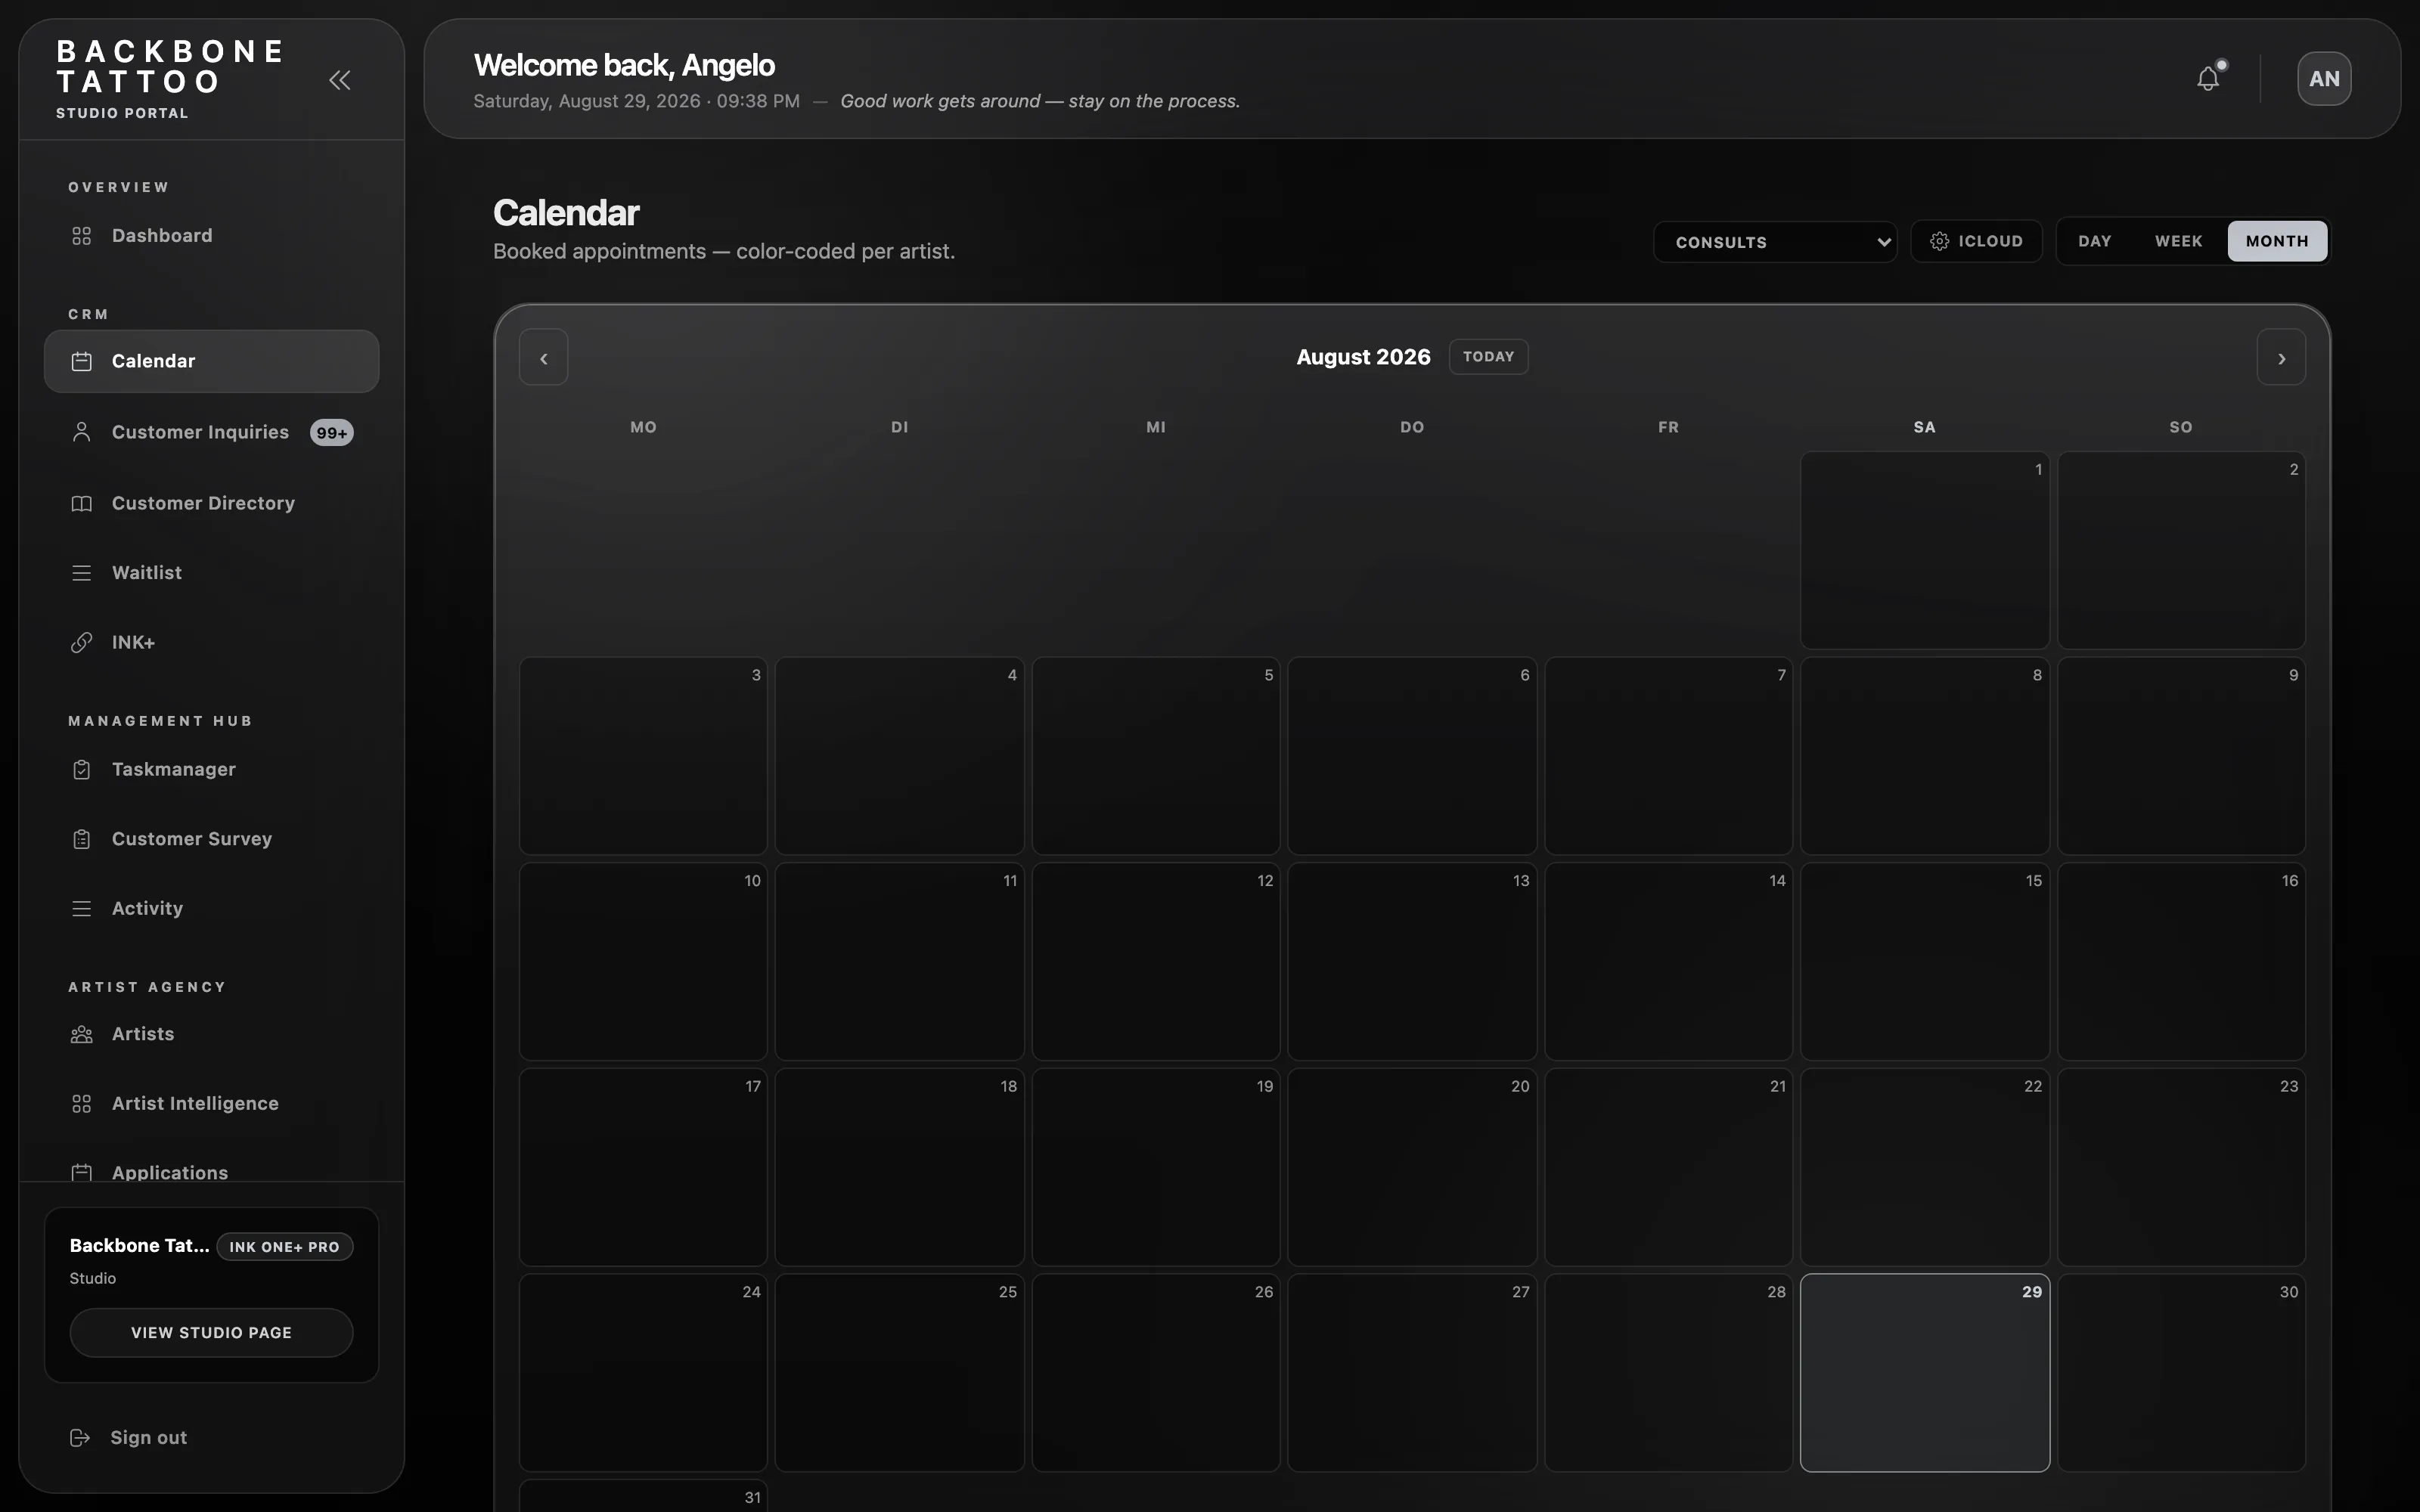Select the August 24 day cell
Image resolution: width=2420 pixels, height=1512 pixels.
pyautogui.click(x=643, y=1373)
